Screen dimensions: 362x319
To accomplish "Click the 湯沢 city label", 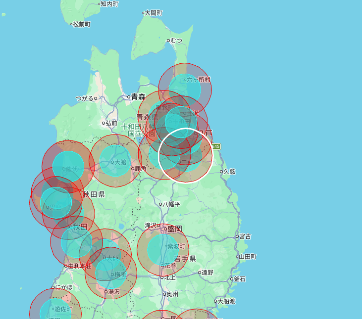I will [x=114, y=292].
